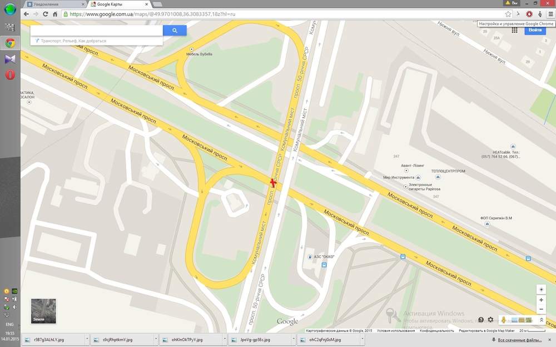Center map on my location
The height and width of the screenshot is (347, 556).
point(541,289)
